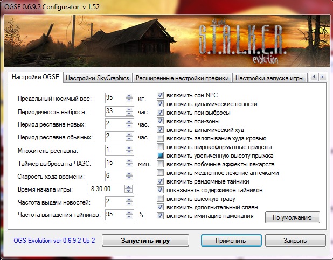Decrease Время начала игры value
The height and width of the screenshot is (260, 333).
click(128, 191)
